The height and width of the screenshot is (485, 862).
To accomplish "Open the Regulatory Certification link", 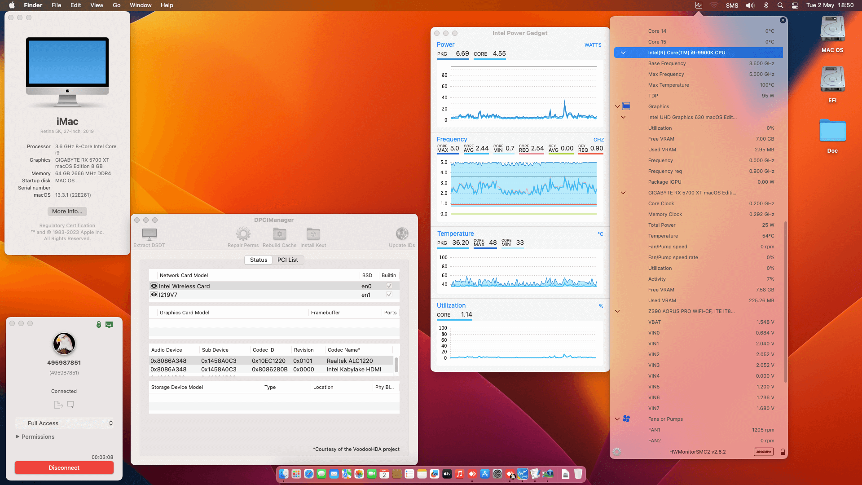I will [x=67, y=225].
